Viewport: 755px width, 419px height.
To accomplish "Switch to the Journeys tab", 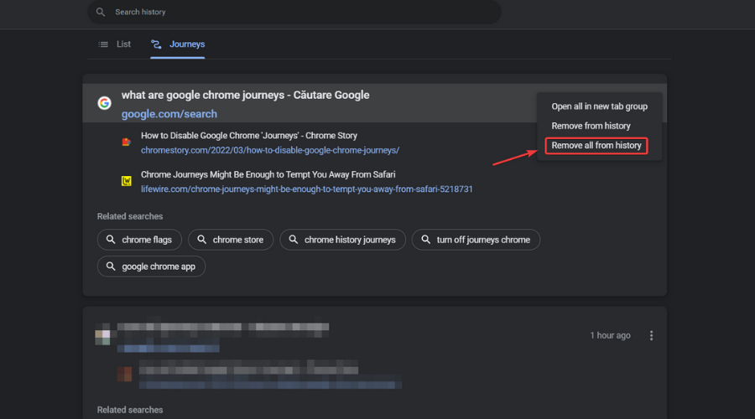I will coord(178,44).
